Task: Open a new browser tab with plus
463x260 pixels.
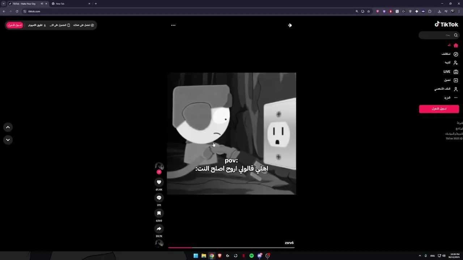Action: (95, 4)
